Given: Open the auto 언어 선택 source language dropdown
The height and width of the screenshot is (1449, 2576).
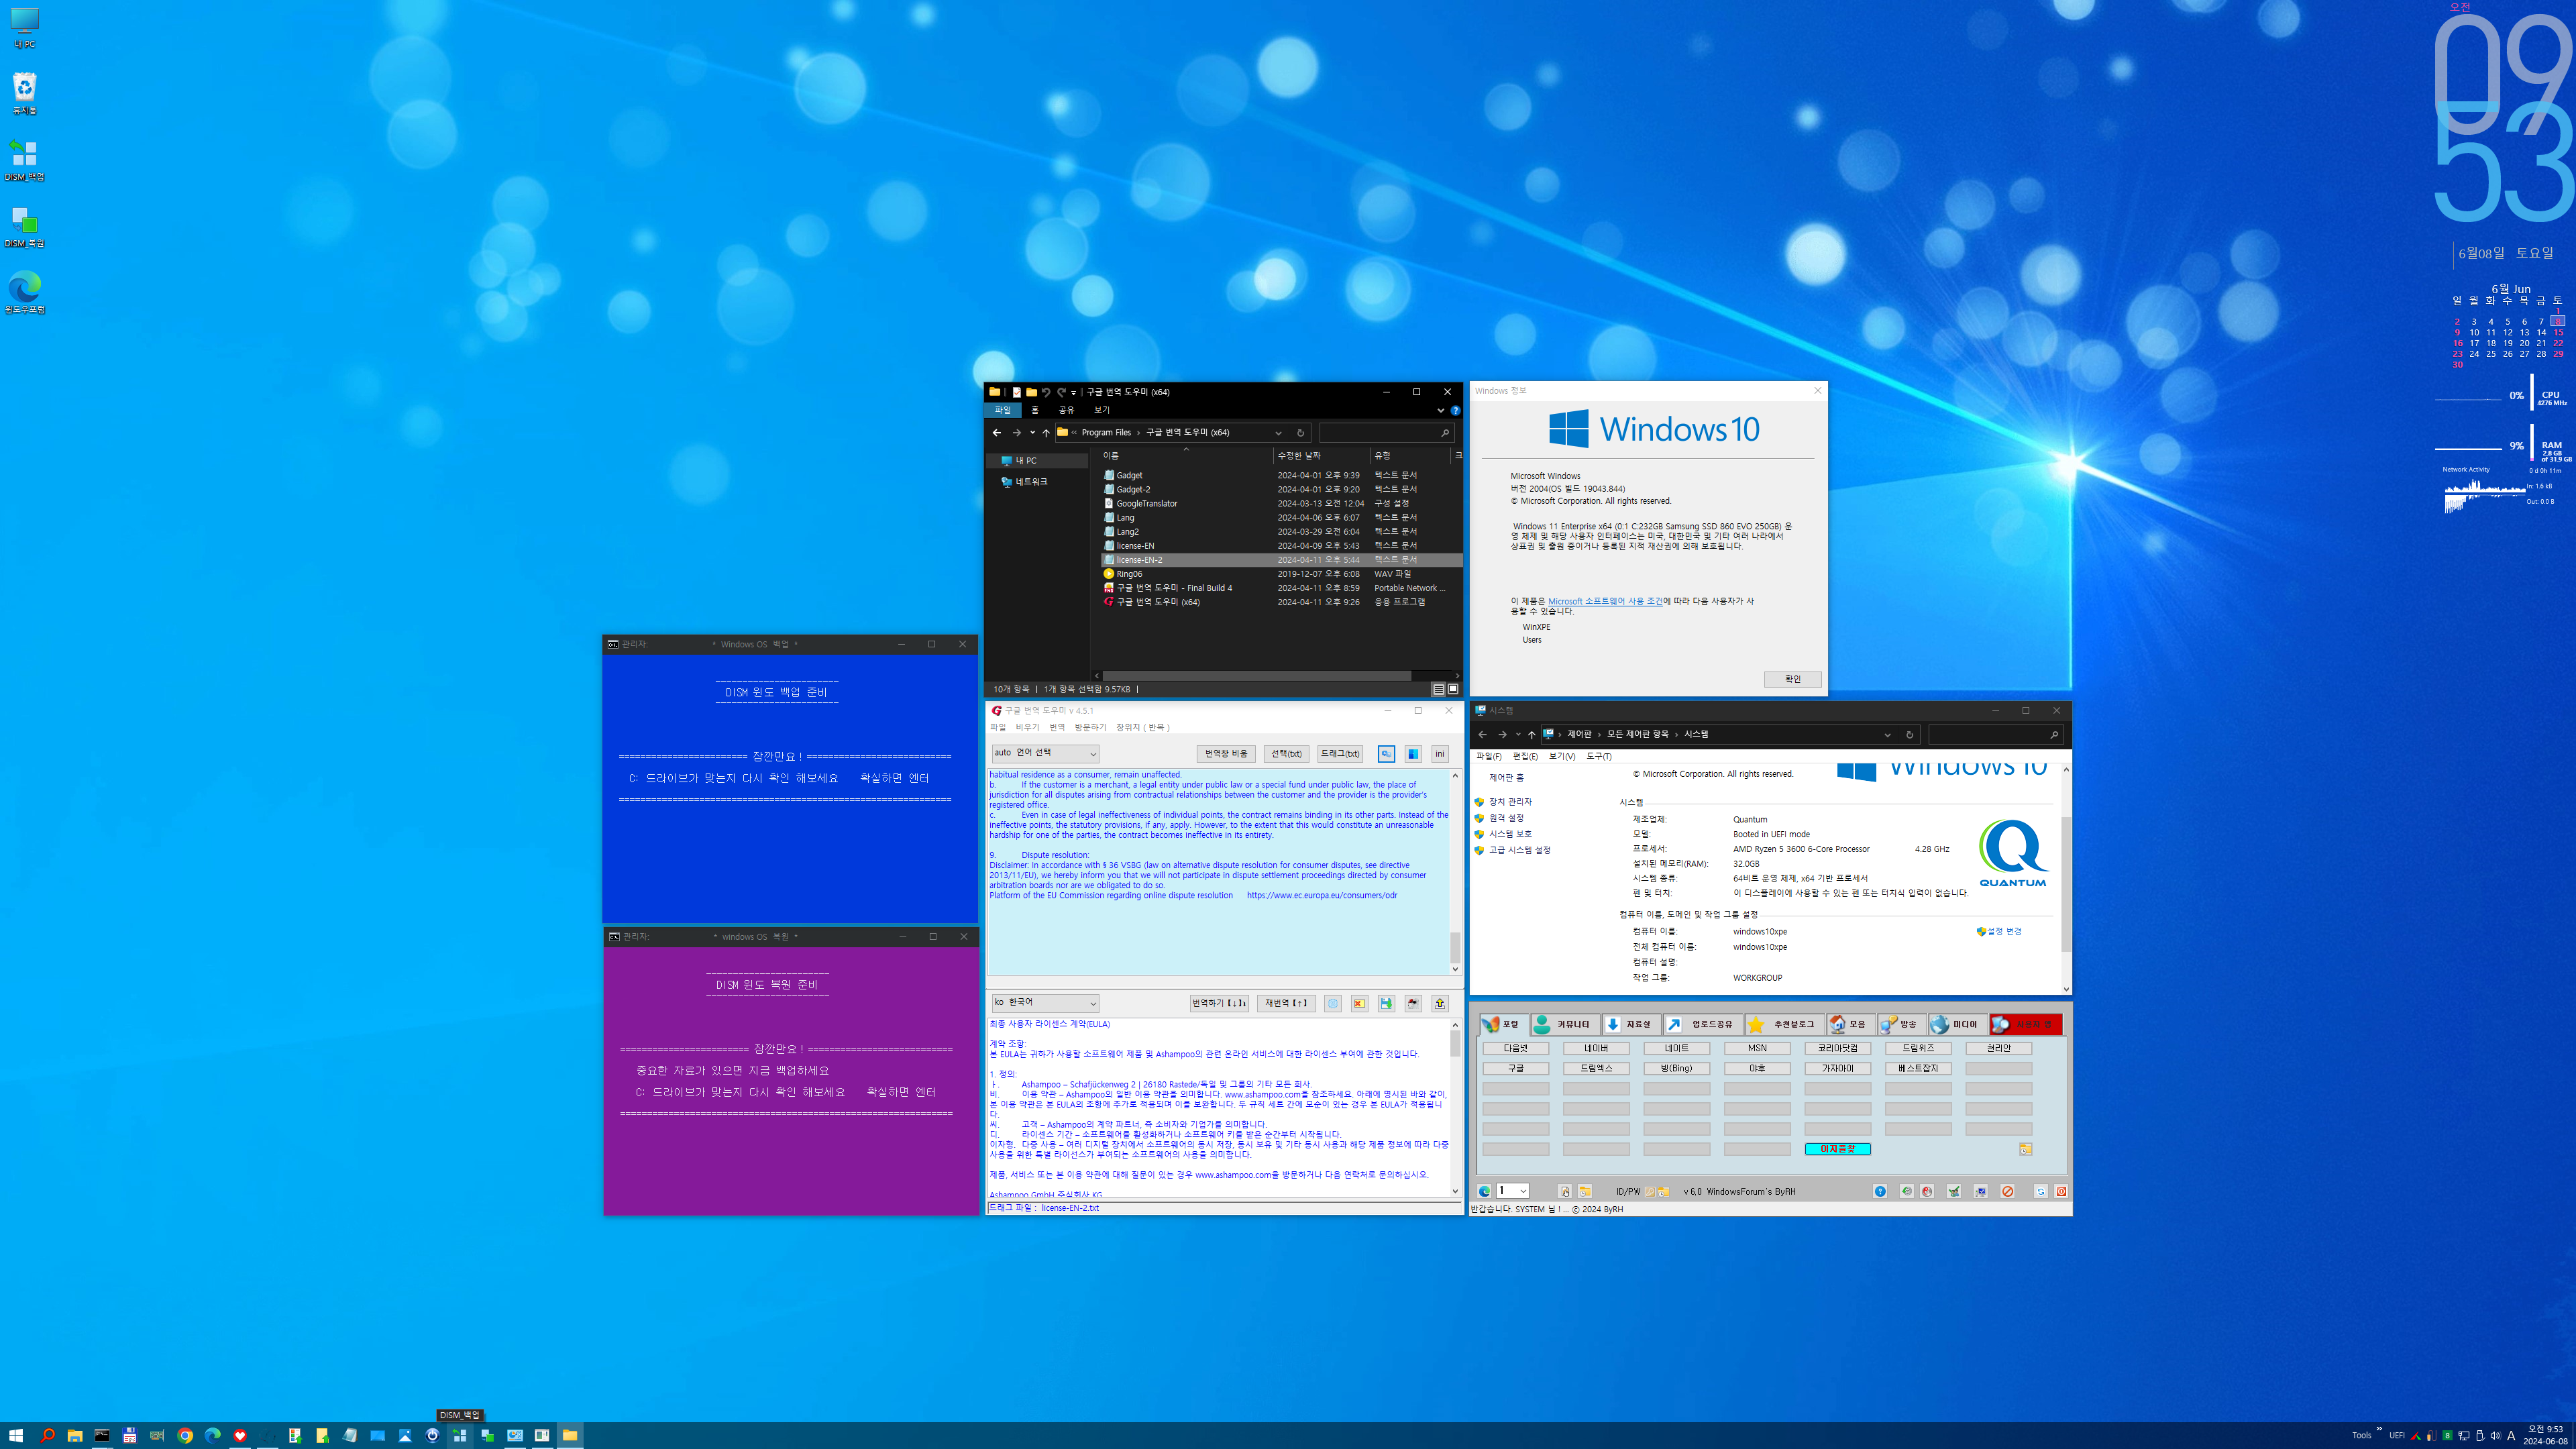Looking at the screenshot, I should [1045, 753].
